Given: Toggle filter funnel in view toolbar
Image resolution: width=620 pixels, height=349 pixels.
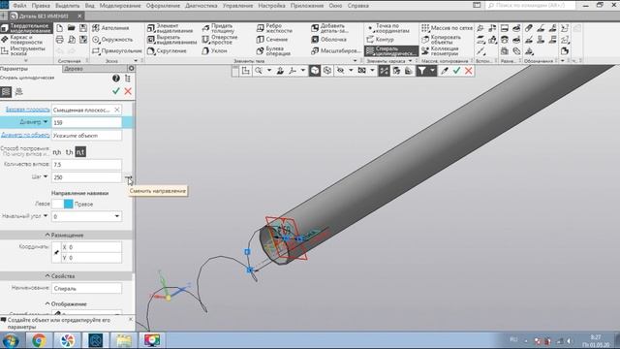Looking at the screenshot, I should pyautogui.click(x=422, y=71).
